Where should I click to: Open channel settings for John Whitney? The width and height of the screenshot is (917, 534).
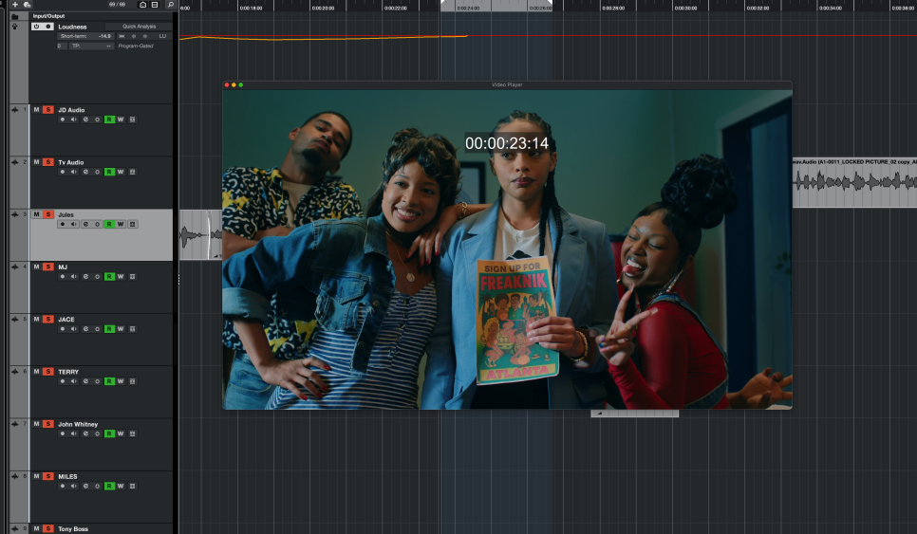tap(85, 433)
